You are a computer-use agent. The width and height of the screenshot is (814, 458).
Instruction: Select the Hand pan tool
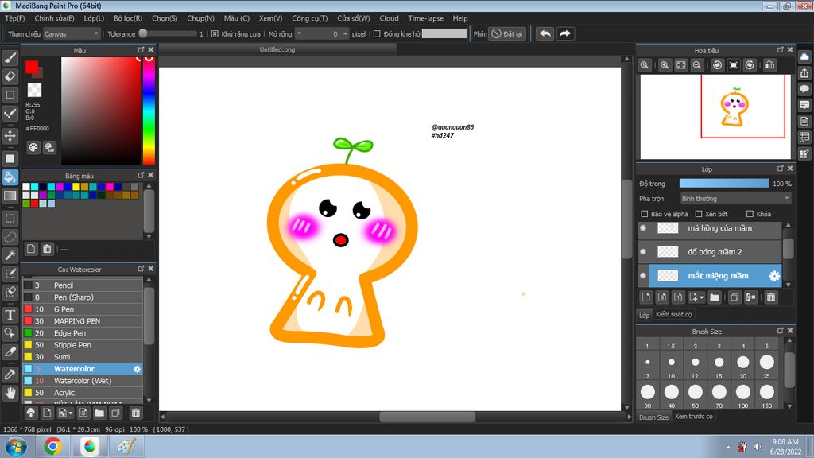pos(10,393)
